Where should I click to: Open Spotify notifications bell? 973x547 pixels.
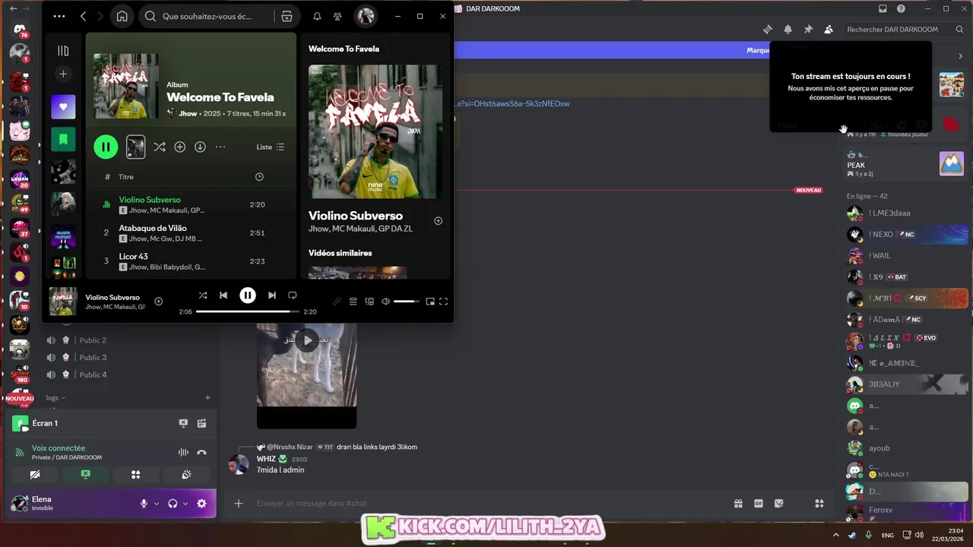[317, 16]
